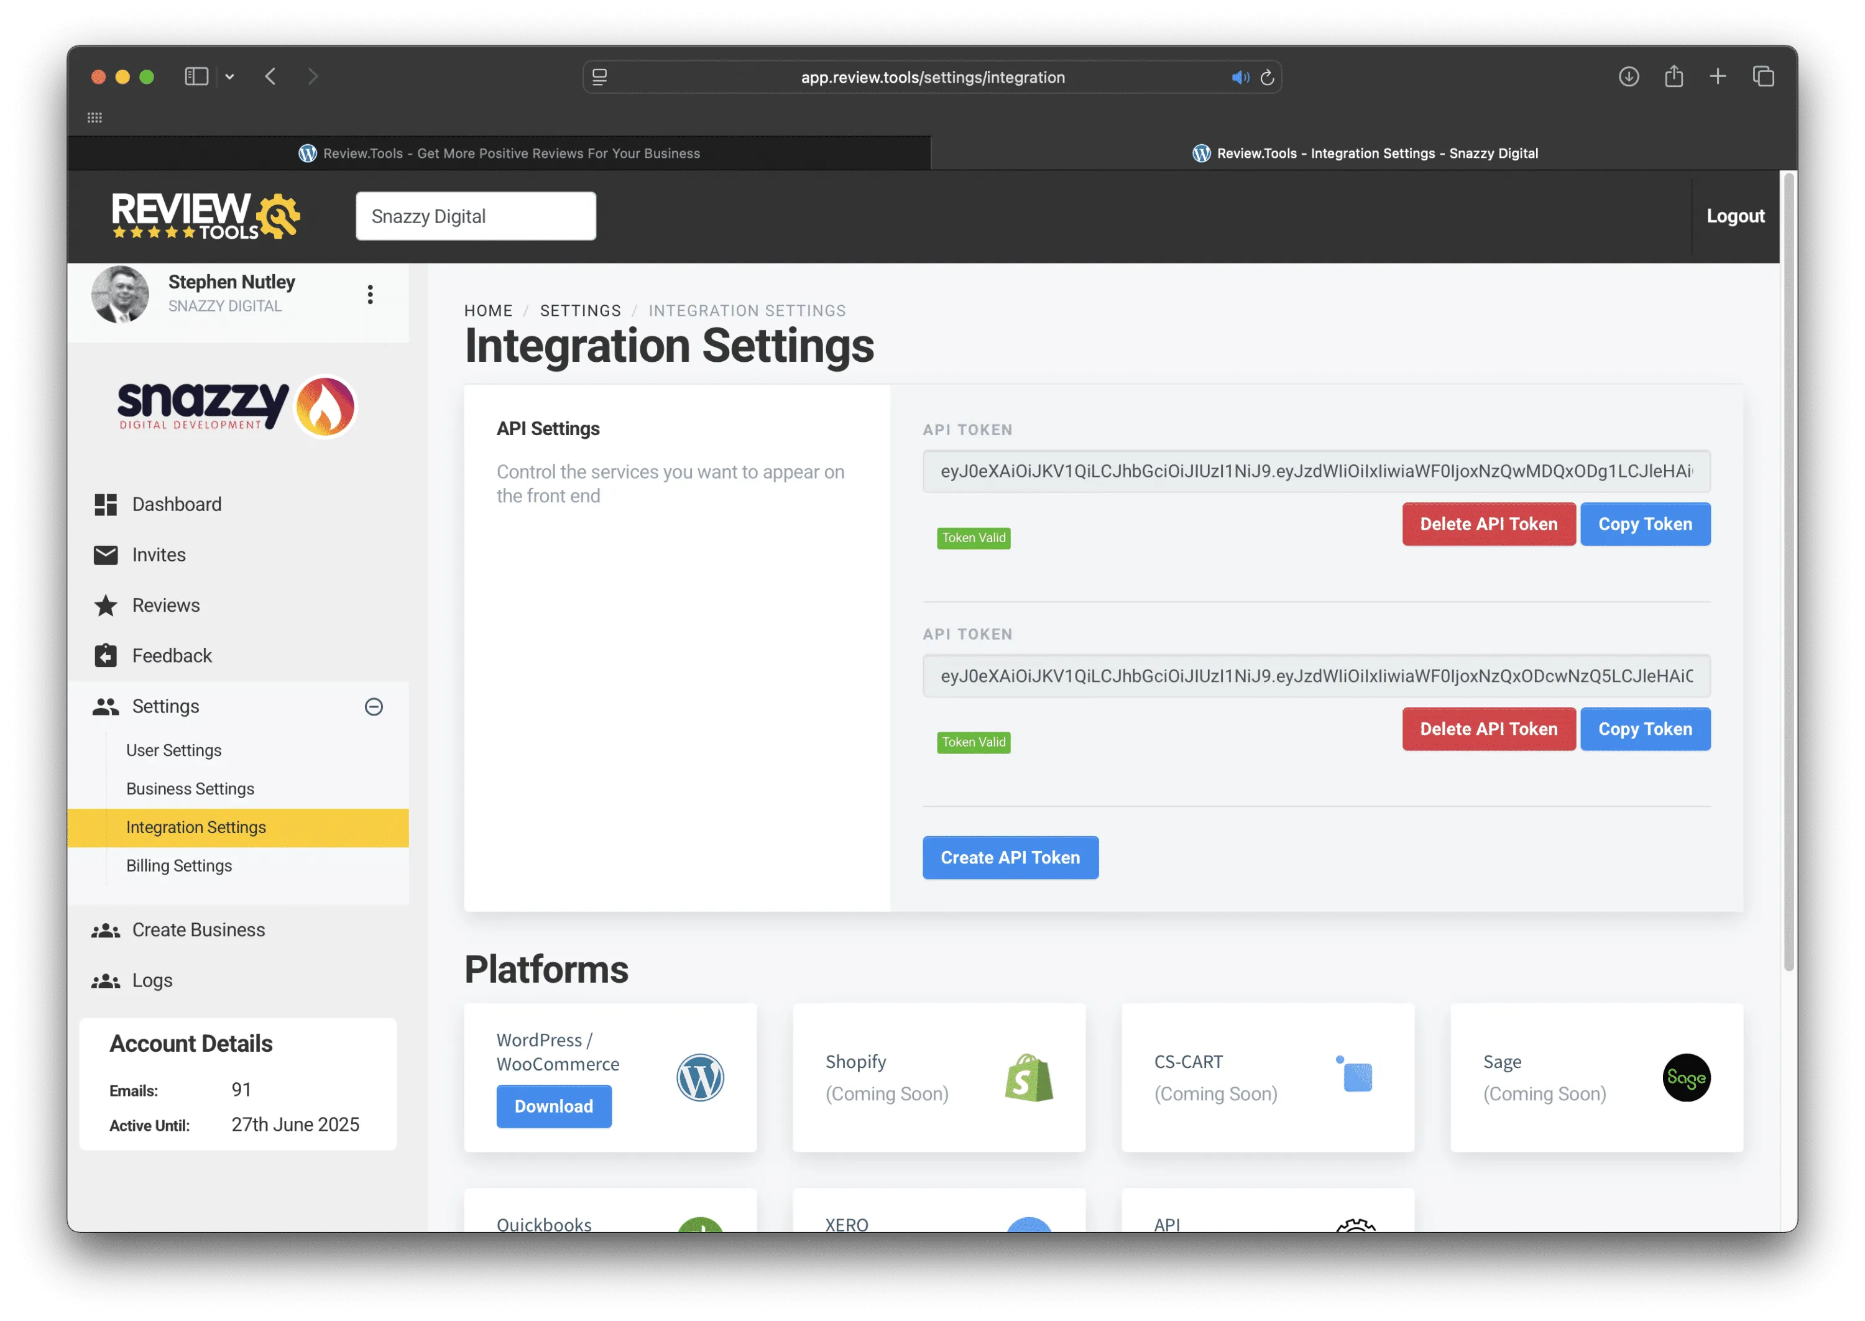Image resolution: width=1865 pixels, height=1321 pixels.
Task: Click the Sage platform logo
Action: coord(1686,1078)
